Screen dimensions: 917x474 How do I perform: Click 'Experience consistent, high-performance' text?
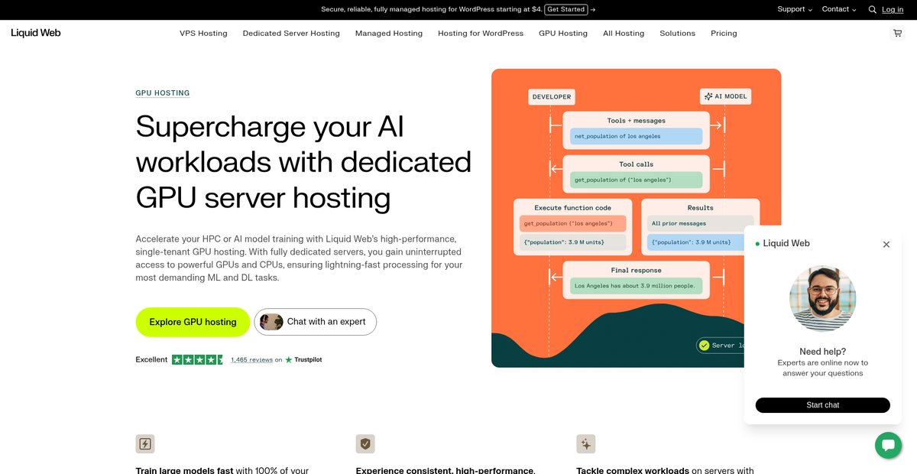(446, 470)
